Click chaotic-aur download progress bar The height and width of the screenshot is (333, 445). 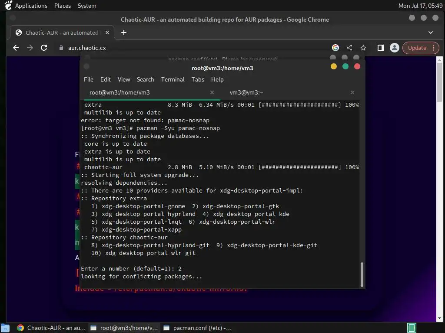pyautogui.click(x=300, y=167)
